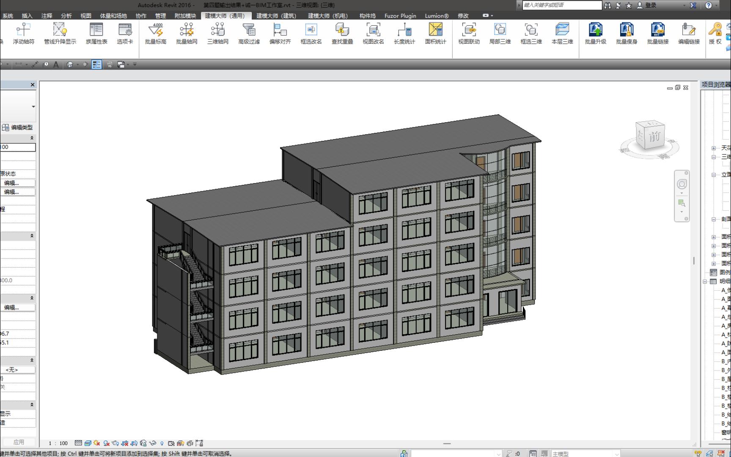
Task: Toggle the sun path view control
Action: pos(97,443)
